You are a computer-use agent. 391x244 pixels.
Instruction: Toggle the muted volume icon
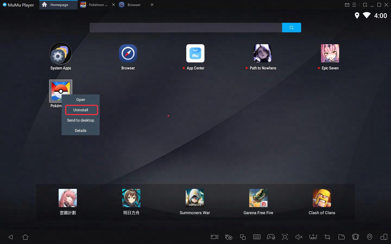[x=299, y=237]
